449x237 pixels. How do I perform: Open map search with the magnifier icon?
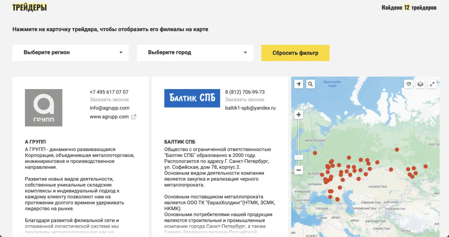coord(310,84)
